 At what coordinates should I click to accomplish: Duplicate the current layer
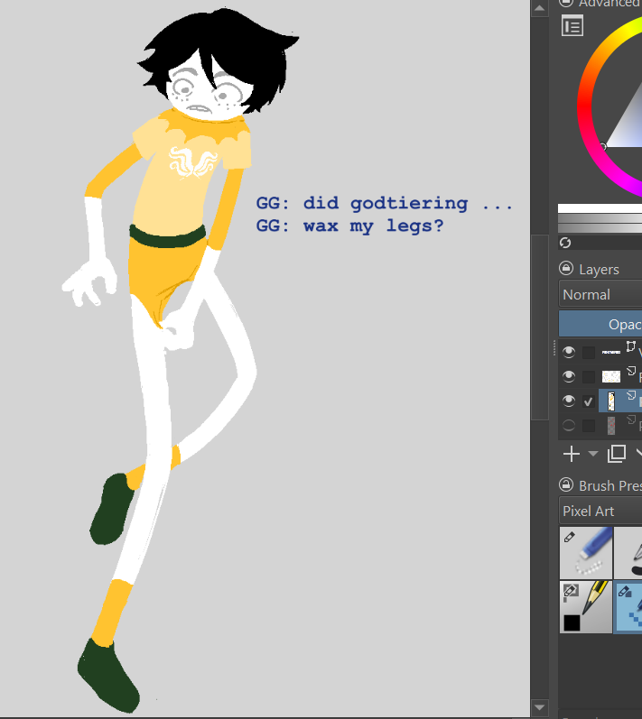coord(617,454)
